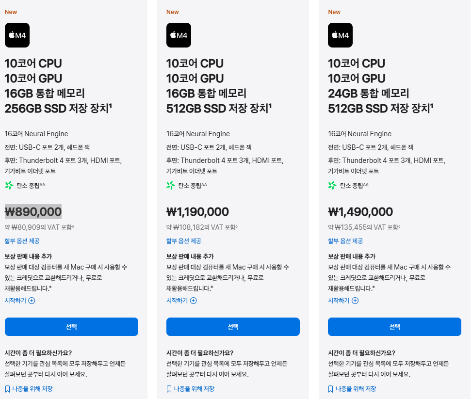Open 할부 옵션 제공 link under ₩890,000

[22, 241]
